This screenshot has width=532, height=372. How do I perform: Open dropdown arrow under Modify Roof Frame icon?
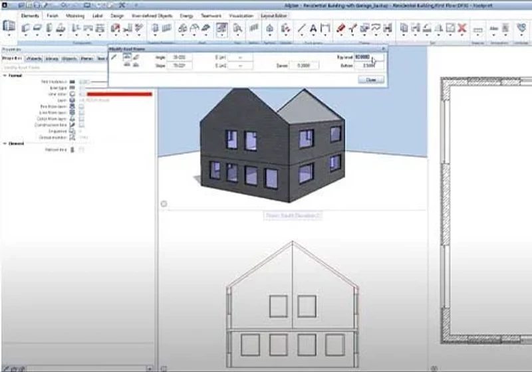point(222,35)
